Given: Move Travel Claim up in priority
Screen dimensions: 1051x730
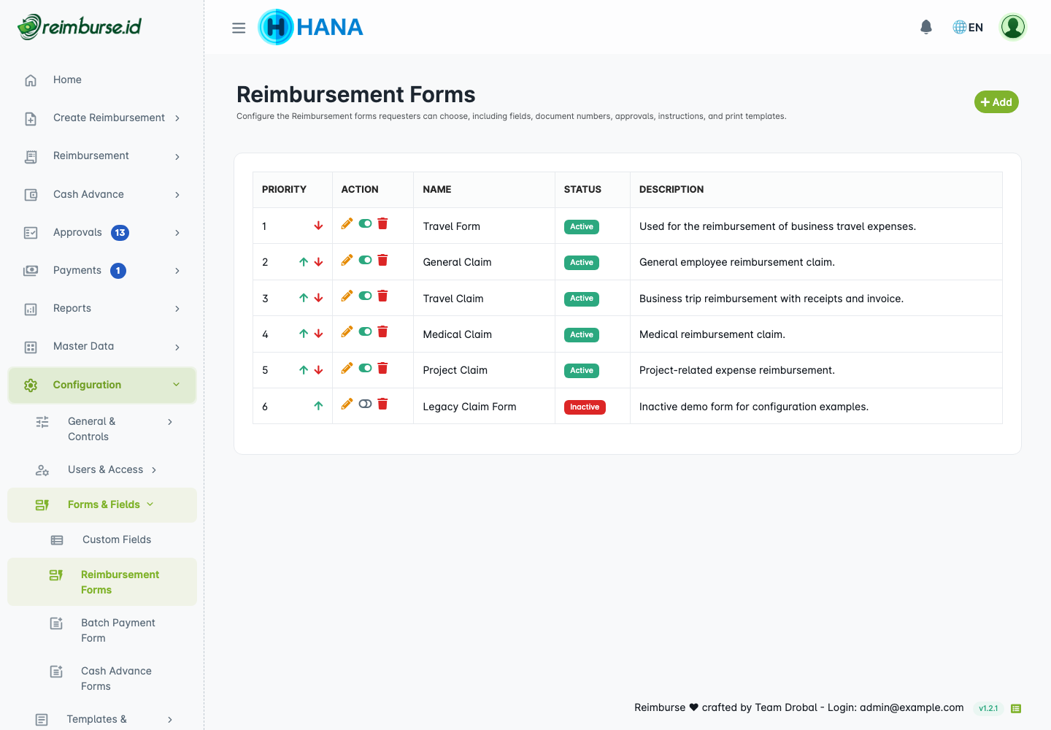Looking at the screenshot, I should [x=304, y=298].
